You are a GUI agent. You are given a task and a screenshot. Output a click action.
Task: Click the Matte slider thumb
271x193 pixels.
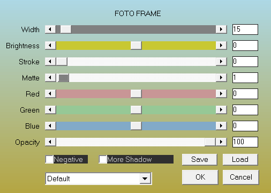64,78
